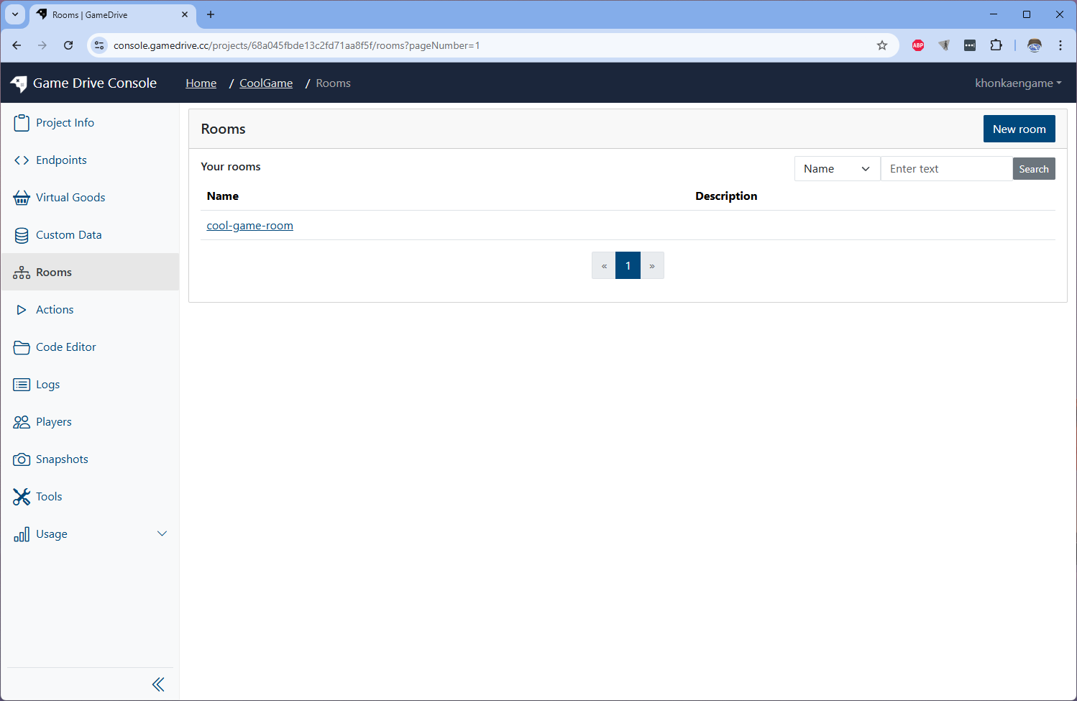
Task: Click the Endpoints code brackets icon
Action: click(22, 160)
